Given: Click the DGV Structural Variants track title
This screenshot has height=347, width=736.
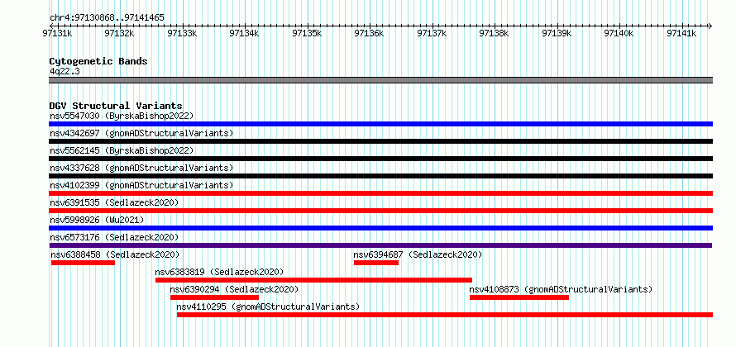Looking at the screenshot, I should click(116, 106).
